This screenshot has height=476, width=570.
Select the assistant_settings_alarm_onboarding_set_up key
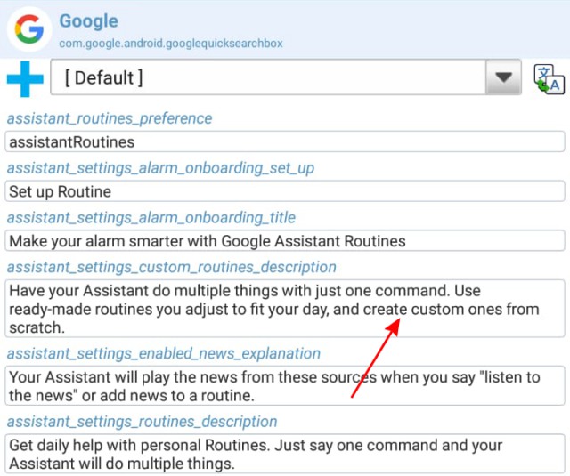[x=160, y=168]
